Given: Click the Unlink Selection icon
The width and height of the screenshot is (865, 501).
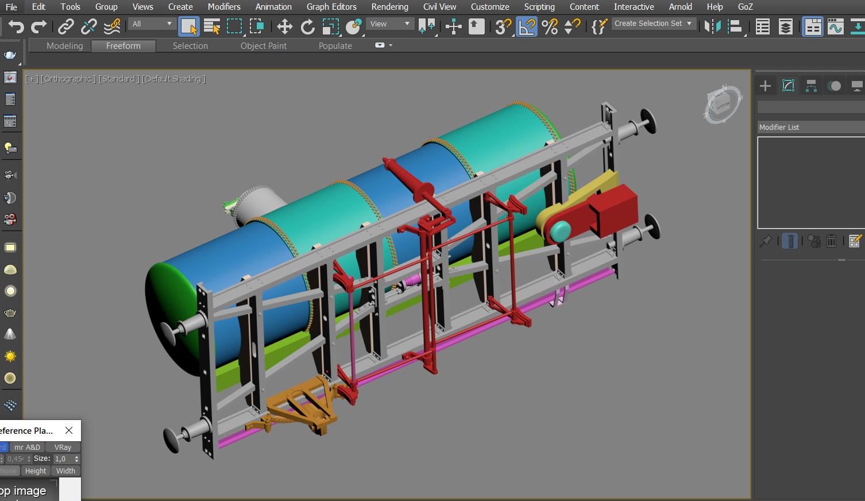Looking at the screenshot, I should pyautogui.click(x=88, y=26).
